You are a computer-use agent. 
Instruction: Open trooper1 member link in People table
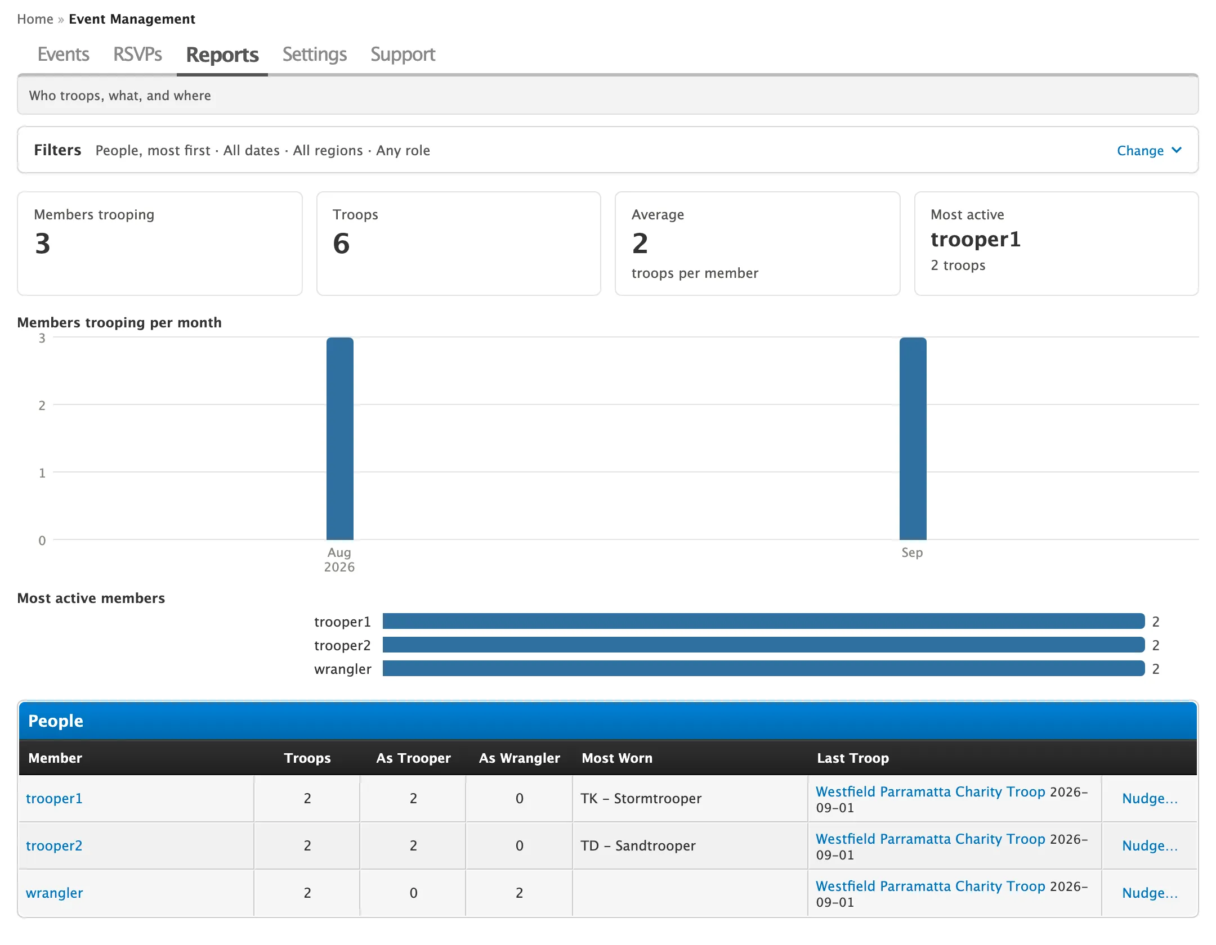54,798
